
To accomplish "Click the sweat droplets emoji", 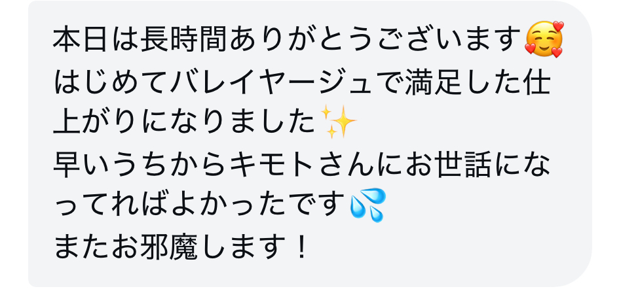I will point(367,205).
